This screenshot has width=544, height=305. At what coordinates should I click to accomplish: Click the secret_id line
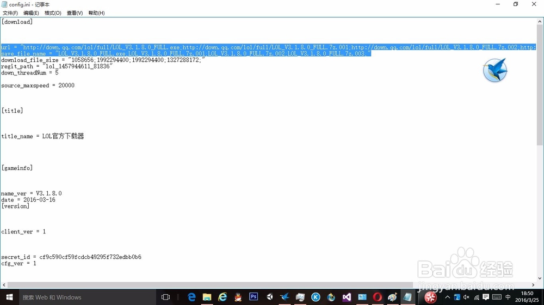pyautogui.click(x=71, y=257)
